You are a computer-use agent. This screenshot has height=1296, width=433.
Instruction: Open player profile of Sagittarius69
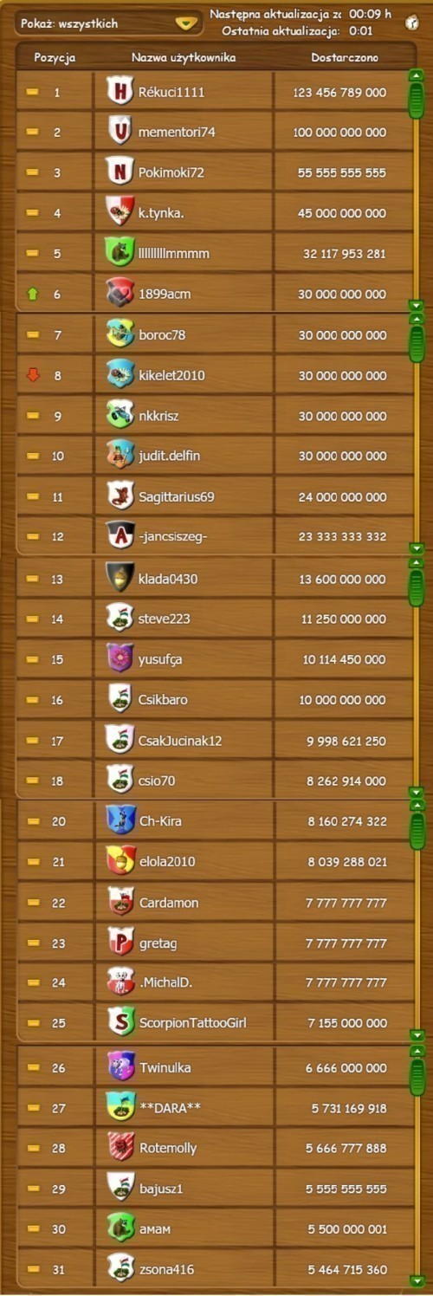(x=176, y=496)
